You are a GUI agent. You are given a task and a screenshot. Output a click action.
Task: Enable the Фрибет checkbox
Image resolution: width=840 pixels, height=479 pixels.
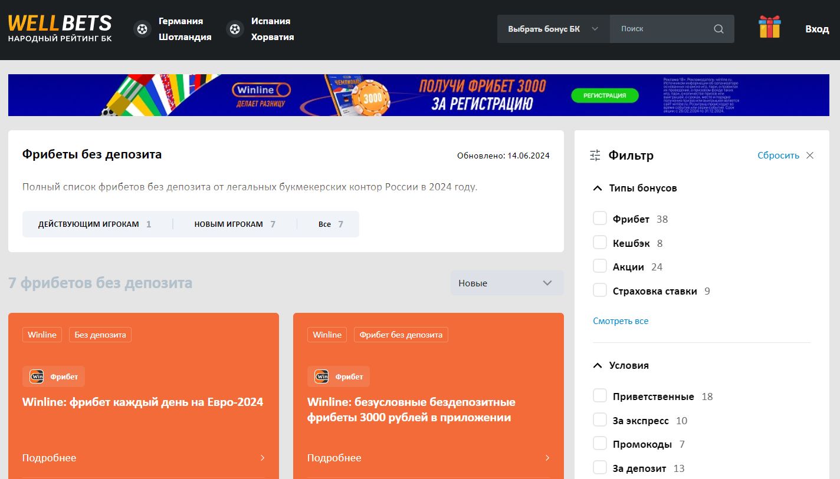tap(600, 219)
